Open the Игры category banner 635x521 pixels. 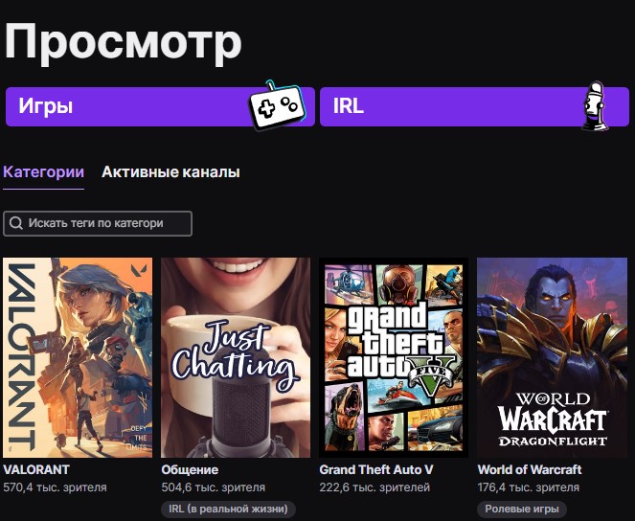(x=160, y=106)
